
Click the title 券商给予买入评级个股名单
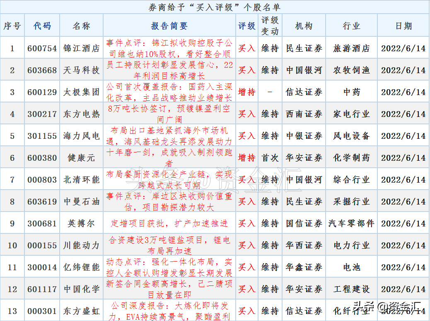[x=215, y=7]
